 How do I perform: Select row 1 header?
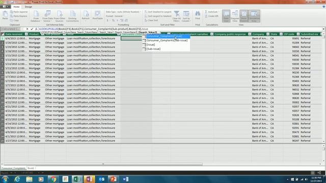(2, 39)
